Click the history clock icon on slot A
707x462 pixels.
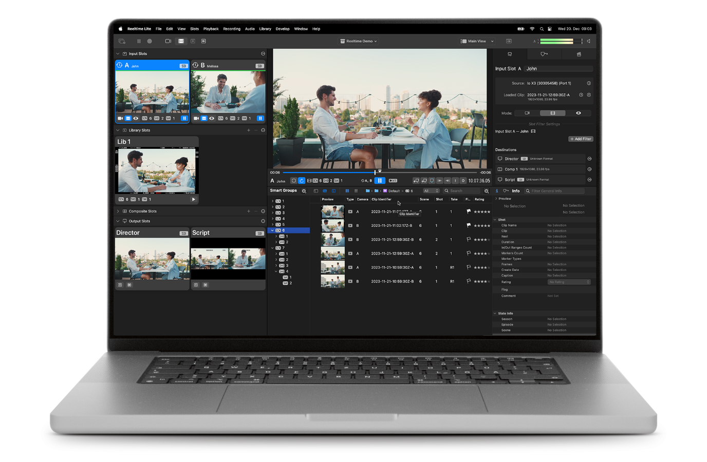click(119, 65)
